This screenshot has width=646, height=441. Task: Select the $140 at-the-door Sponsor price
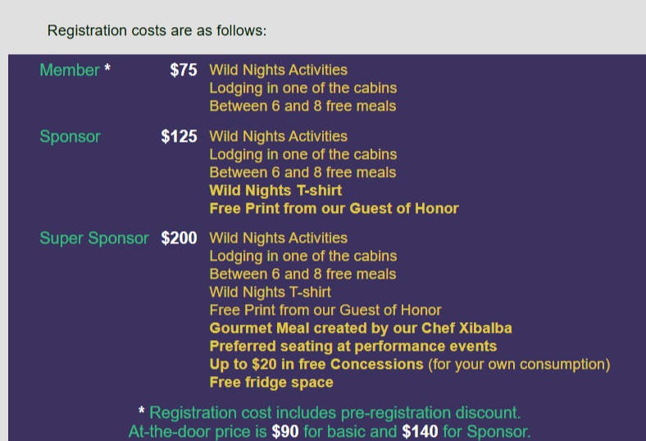[420, 431]
